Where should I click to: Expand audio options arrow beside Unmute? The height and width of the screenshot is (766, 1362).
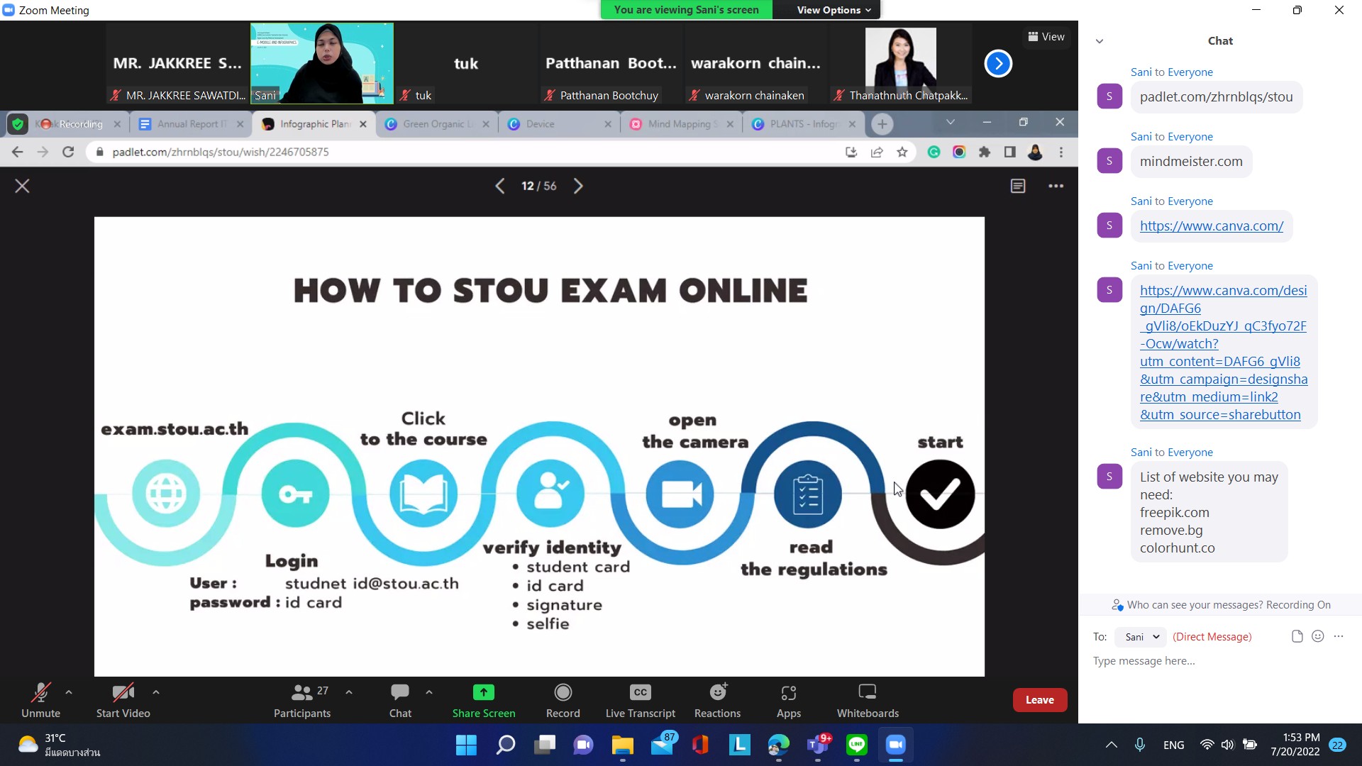coord(69,692)
